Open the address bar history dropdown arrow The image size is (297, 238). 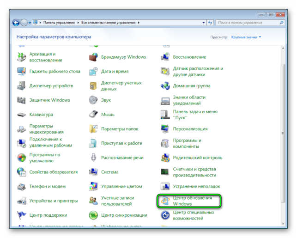point(204,23)
